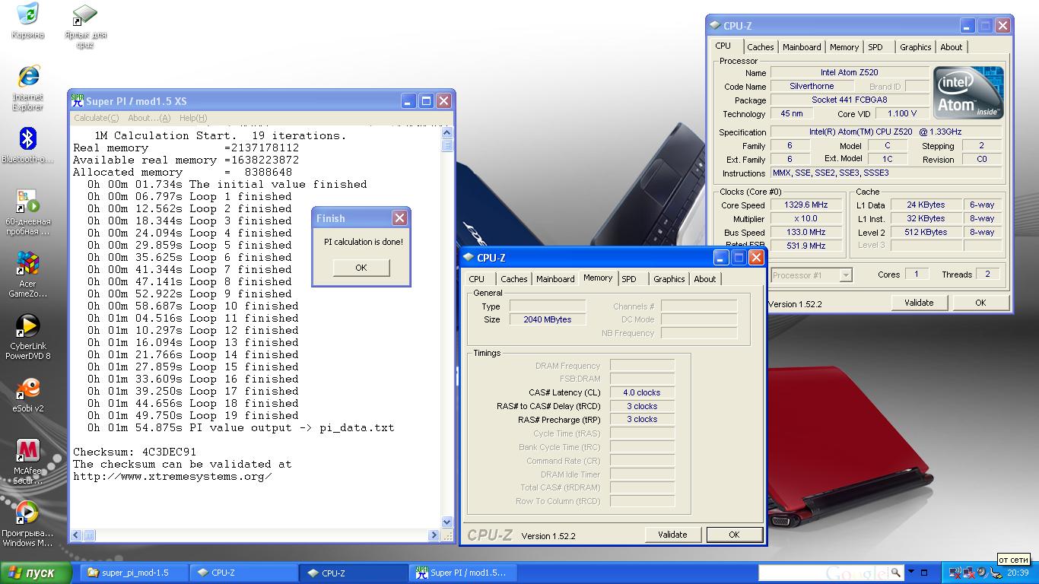Click the rear CPU-Z window title icon
Viewport: 1039px width, 584px height.
tap(715, 25)
